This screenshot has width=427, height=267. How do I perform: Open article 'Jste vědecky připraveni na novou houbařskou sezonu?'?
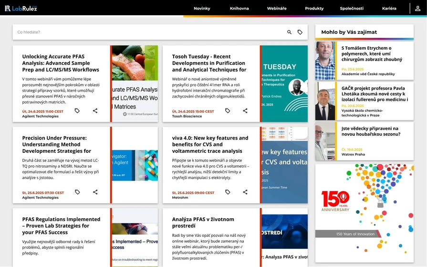pos(371,131)
